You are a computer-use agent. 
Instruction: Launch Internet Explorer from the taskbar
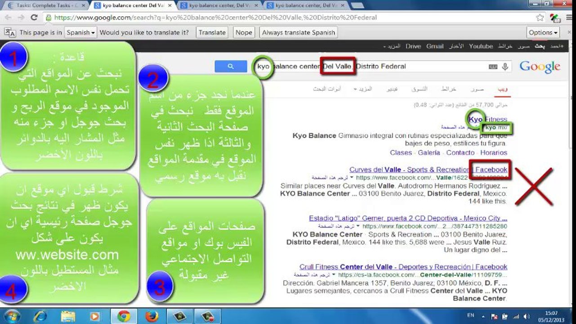point(40,316)
